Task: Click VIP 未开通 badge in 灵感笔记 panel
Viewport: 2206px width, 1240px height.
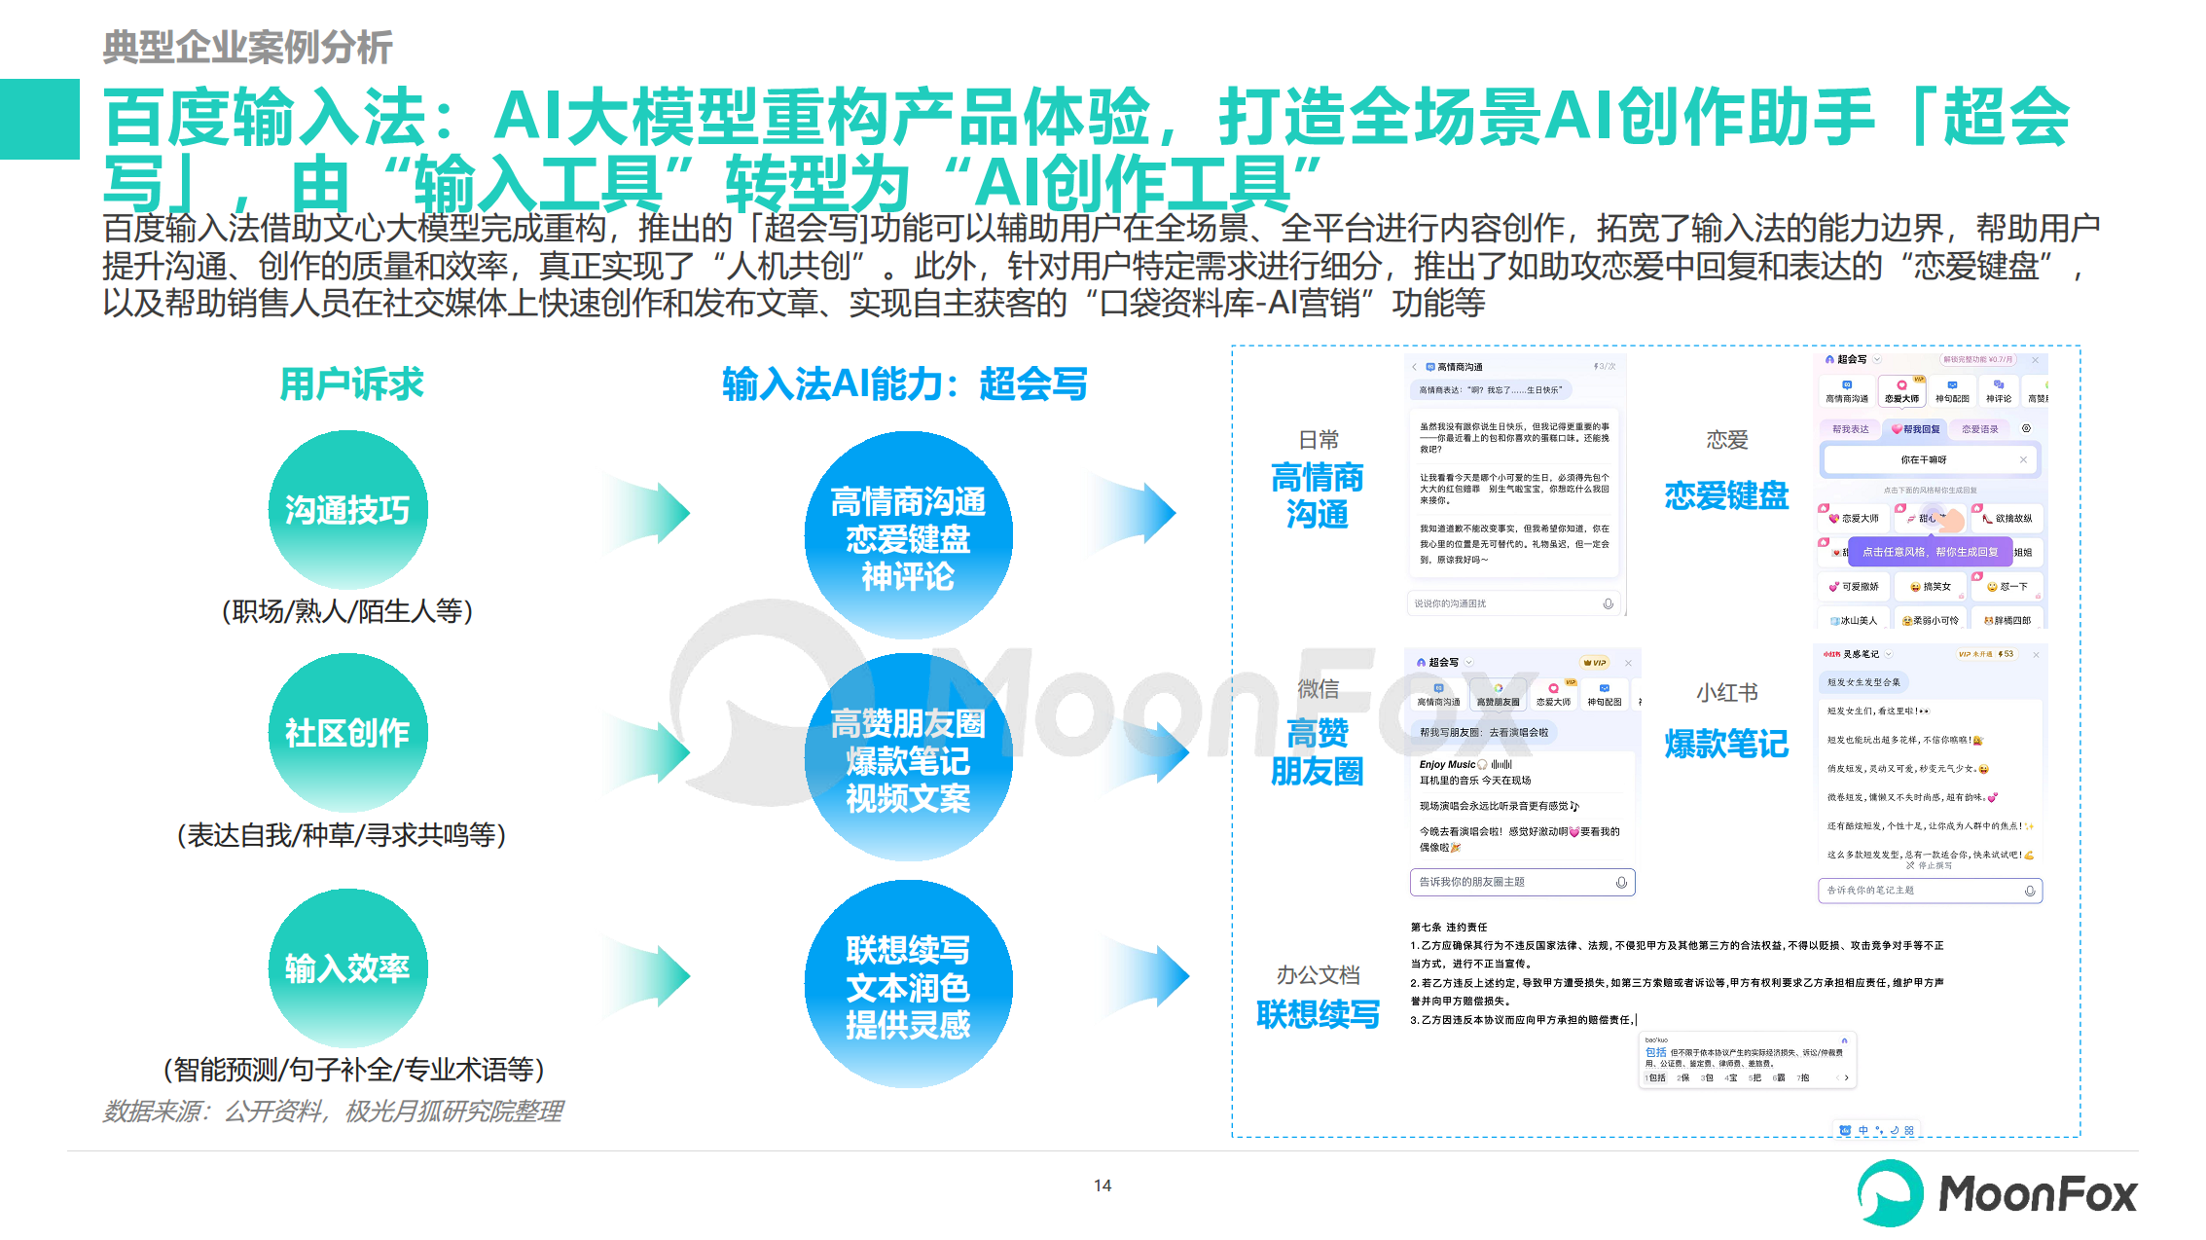Action: 1975,654
